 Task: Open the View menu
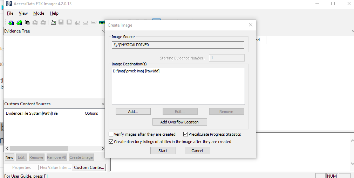point(23,13)
